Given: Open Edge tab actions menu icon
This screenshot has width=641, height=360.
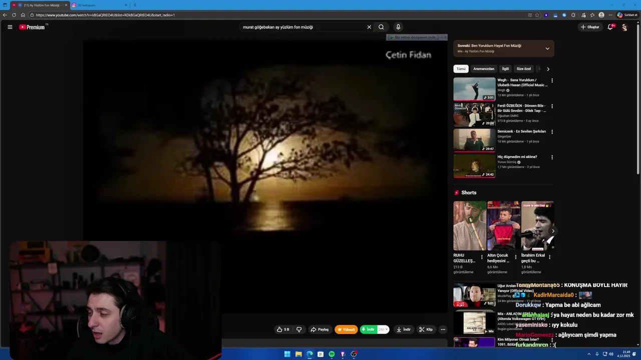Looking at the screenshot, I should (6, 5).
